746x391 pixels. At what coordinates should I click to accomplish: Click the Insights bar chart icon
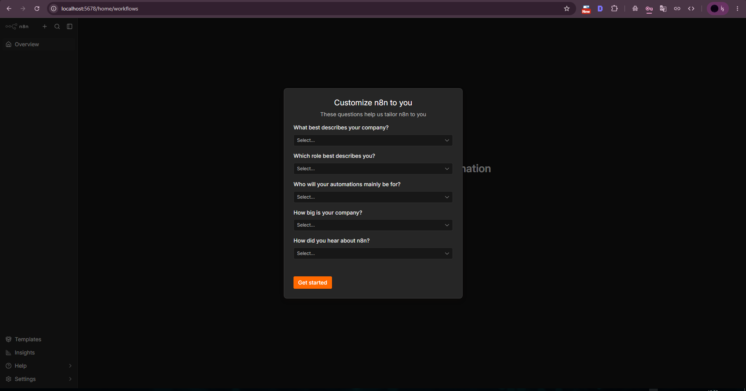click(x=9, y=353)
